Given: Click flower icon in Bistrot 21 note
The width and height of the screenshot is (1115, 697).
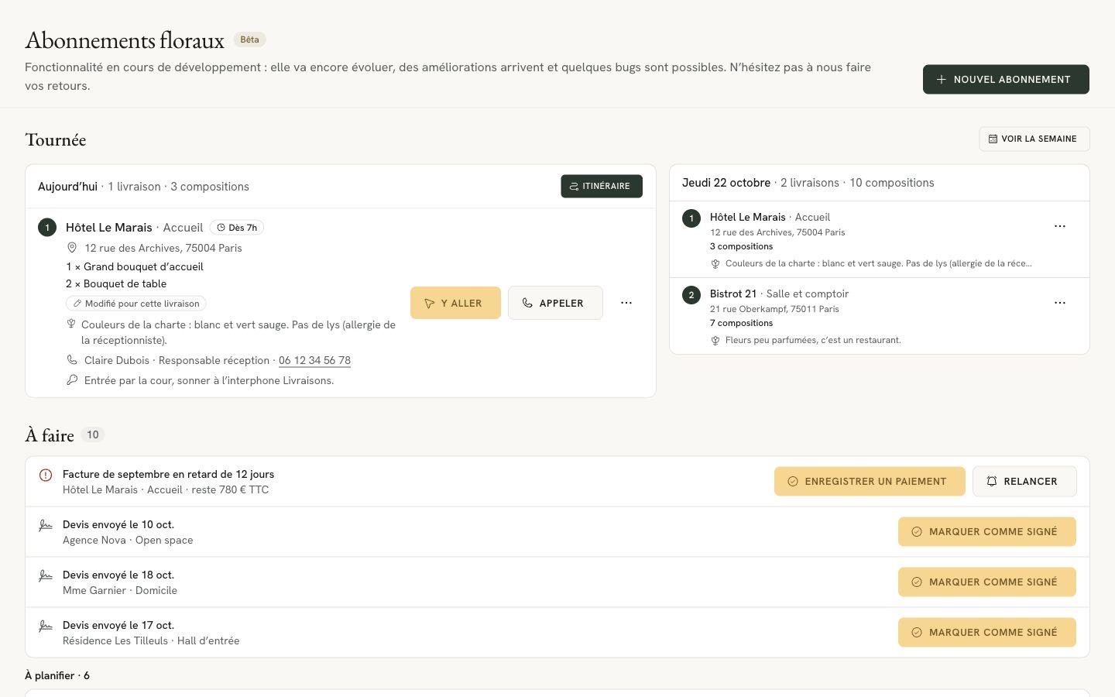Looking at the screenshot, I should point(715,341).
